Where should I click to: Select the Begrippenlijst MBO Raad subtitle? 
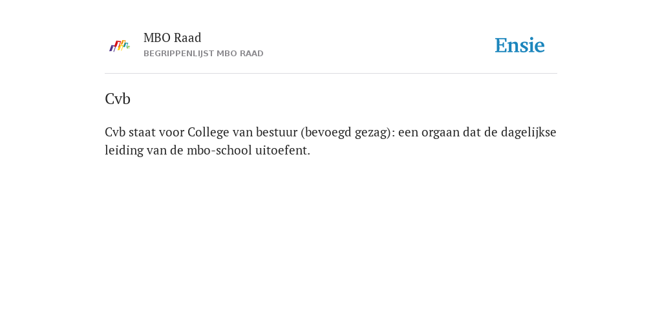204,54
